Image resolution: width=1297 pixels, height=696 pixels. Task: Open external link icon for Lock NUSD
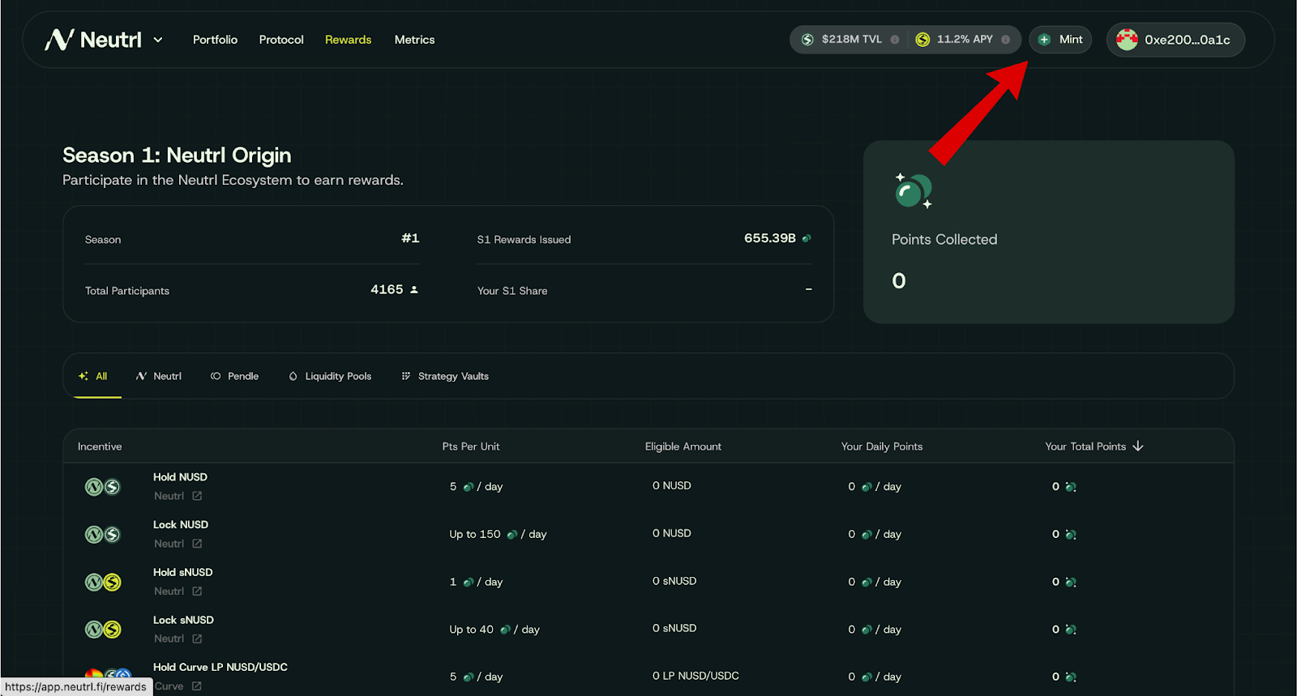click(x=197, y=544)
